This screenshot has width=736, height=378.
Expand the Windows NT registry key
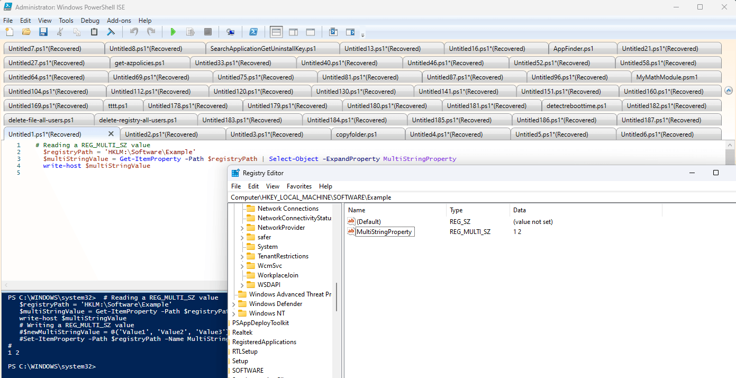click(x=234, y=313)
